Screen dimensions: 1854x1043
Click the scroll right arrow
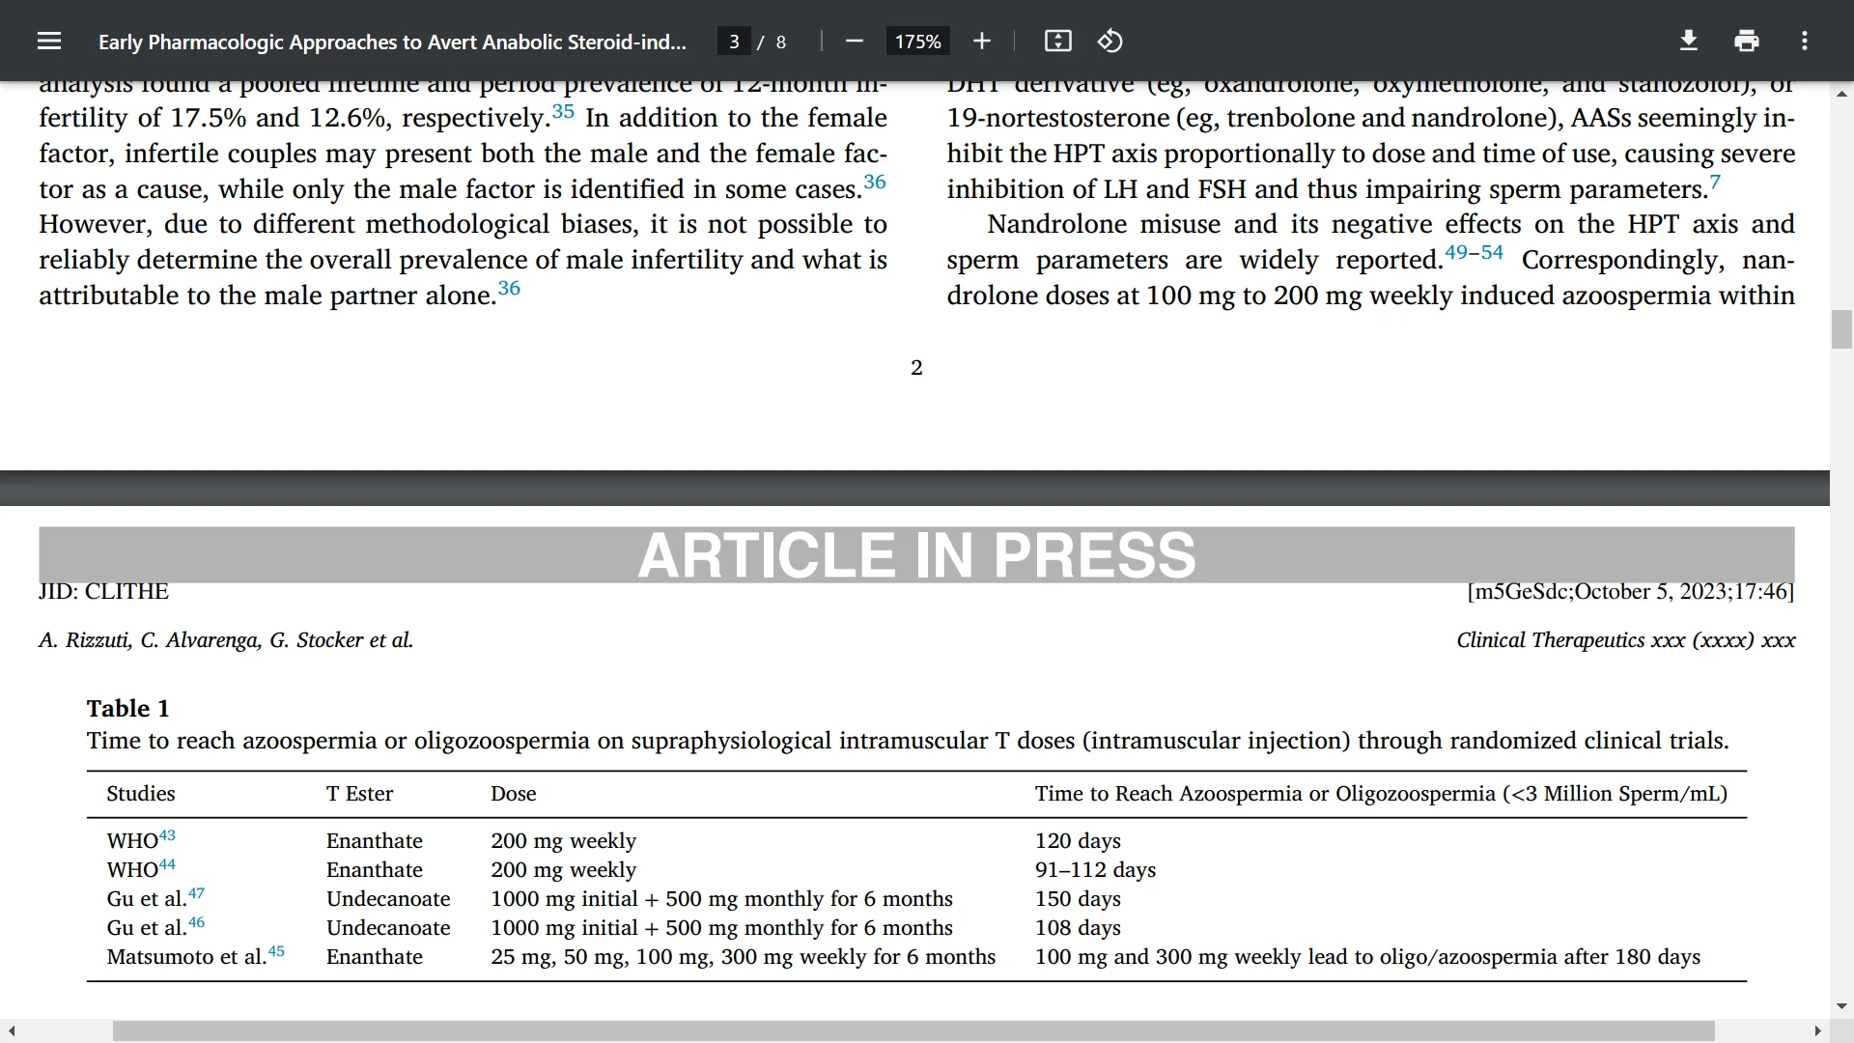coord(1818,1031)
